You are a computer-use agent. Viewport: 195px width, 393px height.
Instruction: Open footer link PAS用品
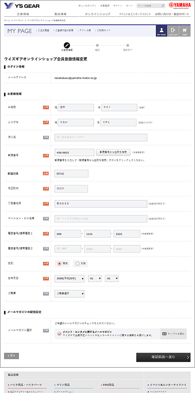[108, 384]
